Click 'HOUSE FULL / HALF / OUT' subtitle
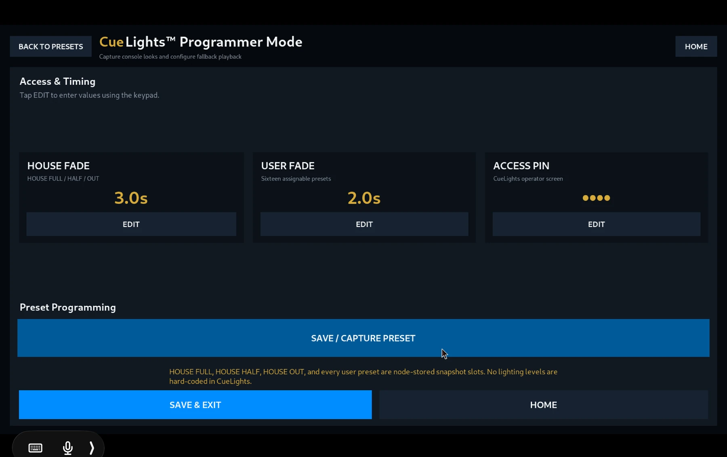 [63, 179]
